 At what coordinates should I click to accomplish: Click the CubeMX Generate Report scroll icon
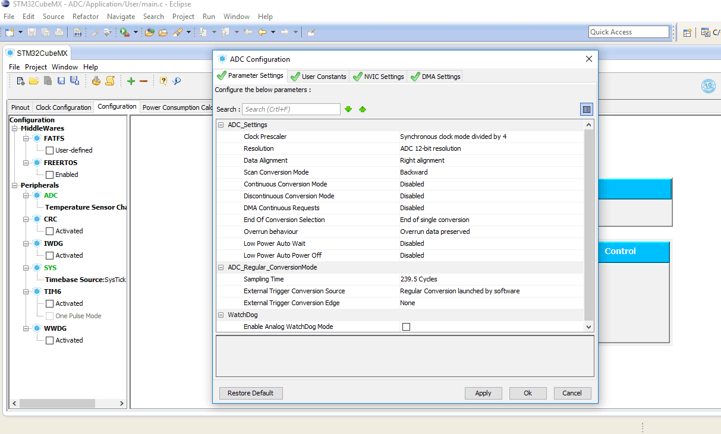pyautogui.click(x=110, y=81)
